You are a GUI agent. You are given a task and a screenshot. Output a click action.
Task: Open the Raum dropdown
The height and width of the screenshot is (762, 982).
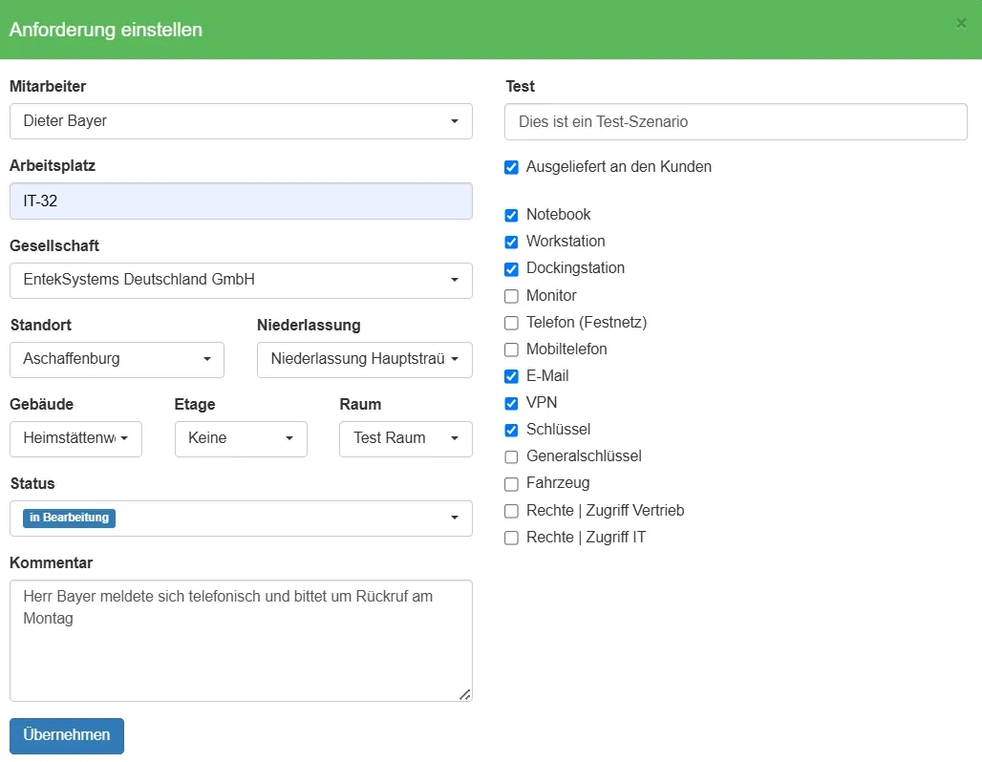click(405, 439)
